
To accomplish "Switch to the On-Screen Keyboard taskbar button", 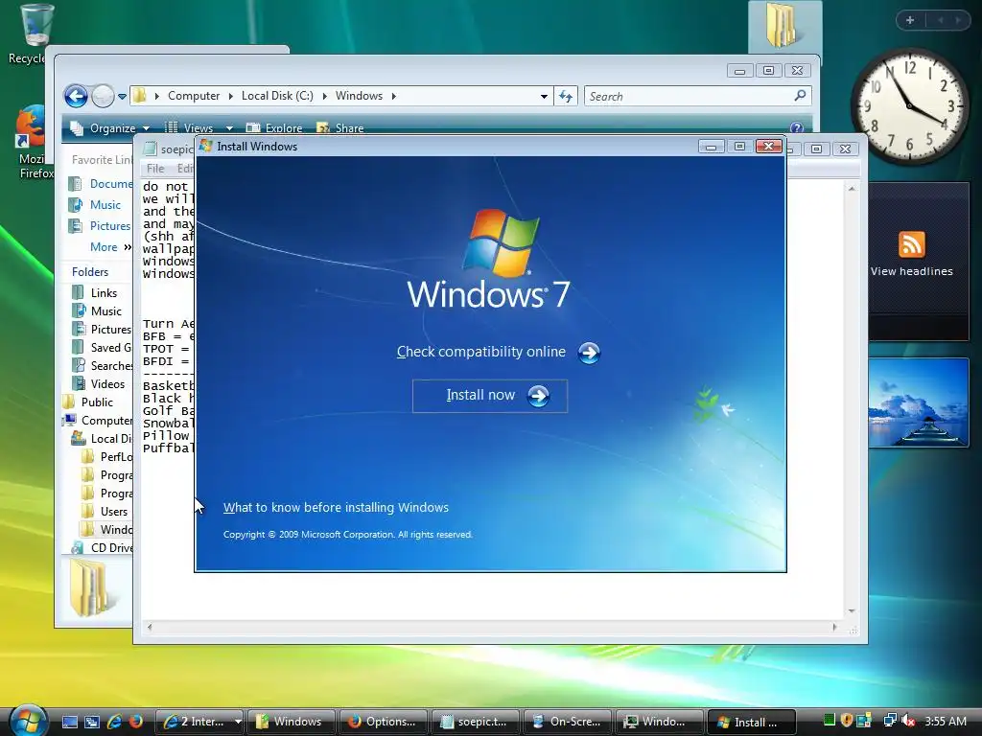I will click(568, 722).
